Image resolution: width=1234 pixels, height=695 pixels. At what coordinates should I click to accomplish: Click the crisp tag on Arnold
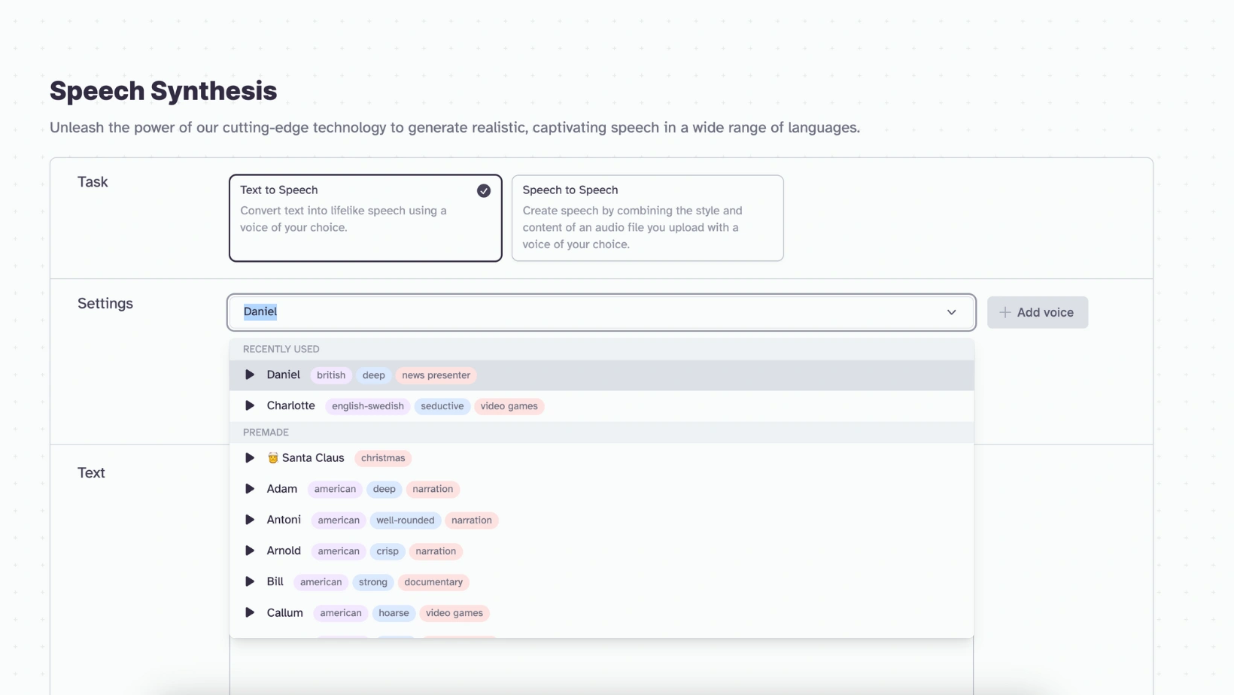(x=388, y=551)
